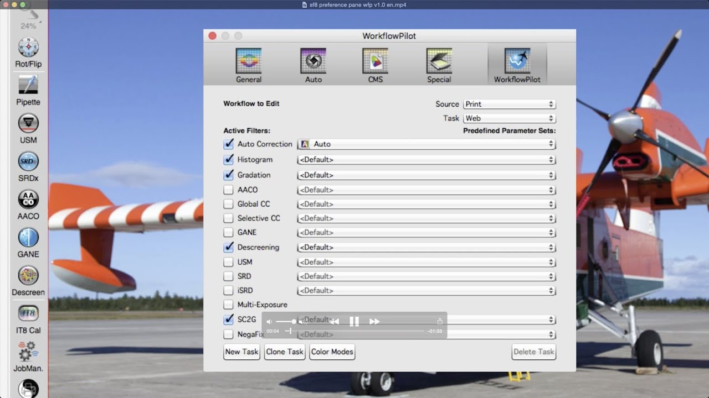Click the Delete Task button
Viewport: 709px width, 398px height.
coord(533,352)
